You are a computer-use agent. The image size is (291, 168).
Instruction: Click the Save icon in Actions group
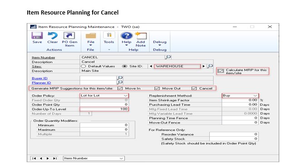pos(37,35)
